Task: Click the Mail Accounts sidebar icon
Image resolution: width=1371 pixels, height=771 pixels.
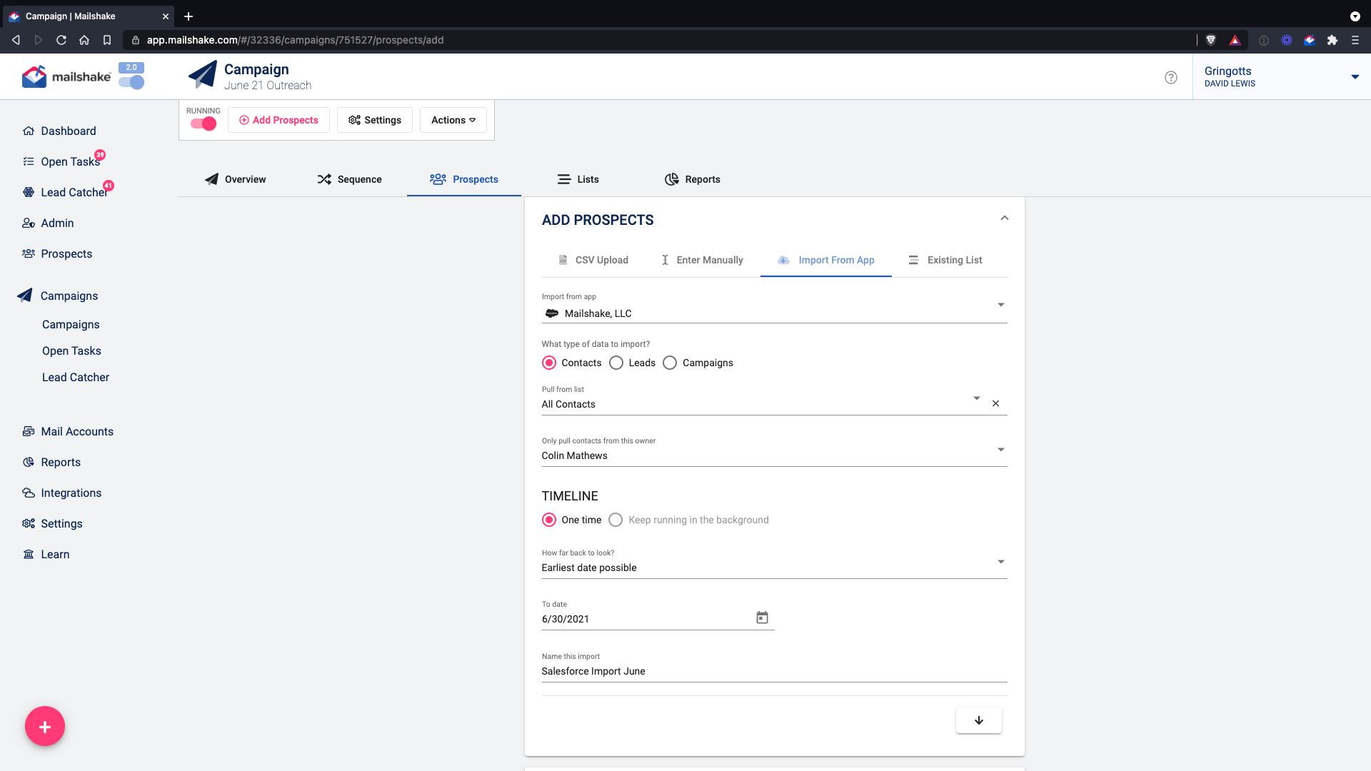Action: pyautogui.click(x=29, y=431)
